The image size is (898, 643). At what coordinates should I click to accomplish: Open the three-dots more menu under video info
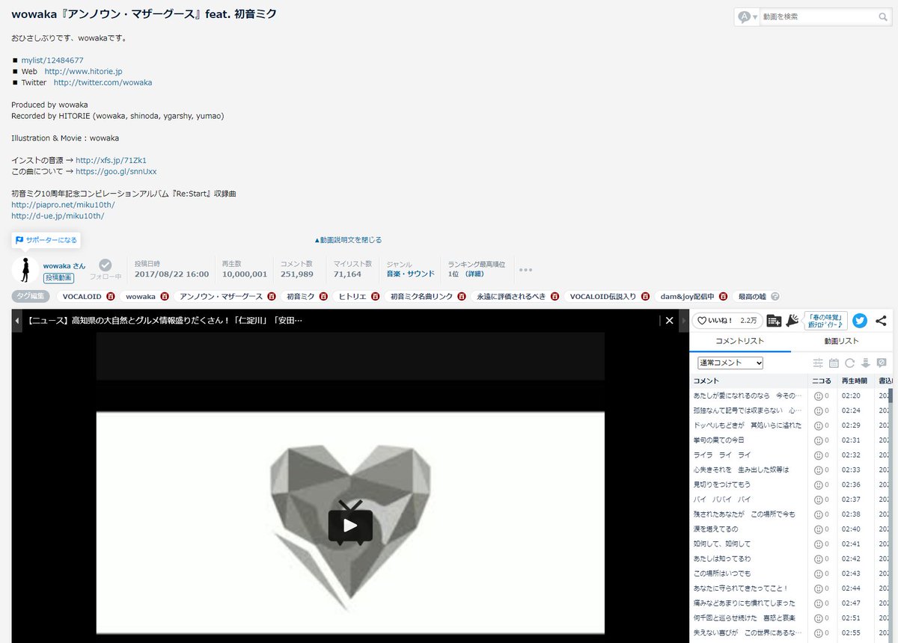(x=525, y=270)
